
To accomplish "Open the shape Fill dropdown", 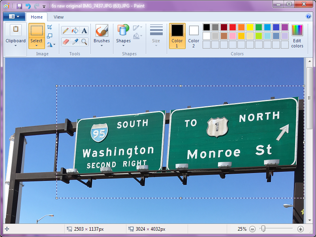I will pos(137,36).
